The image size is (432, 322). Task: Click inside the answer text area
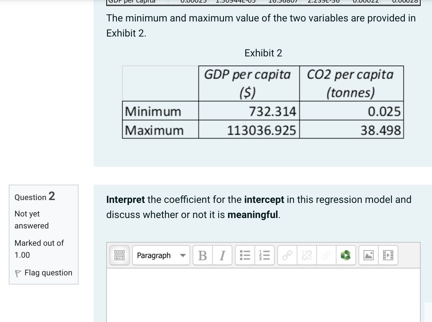pos(263,295)
